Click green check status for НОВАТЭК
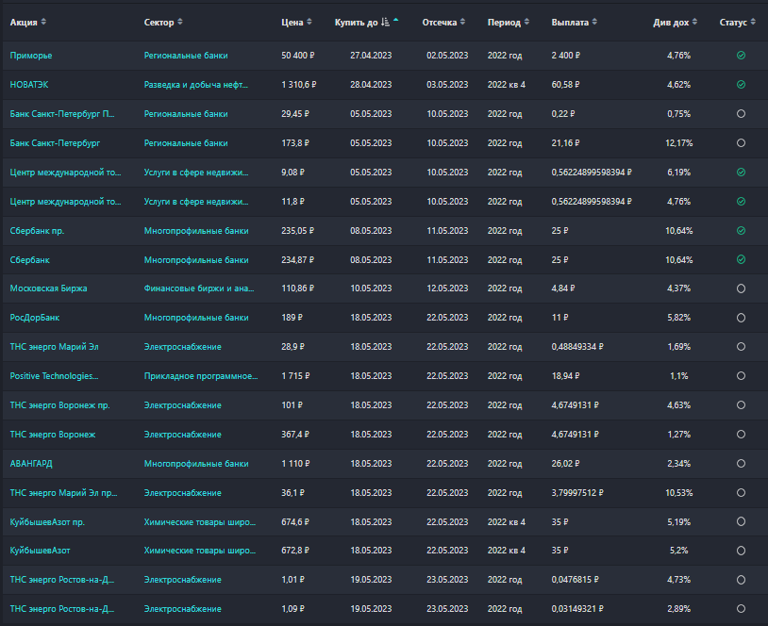The image size is (768, 626). point(741,85)
